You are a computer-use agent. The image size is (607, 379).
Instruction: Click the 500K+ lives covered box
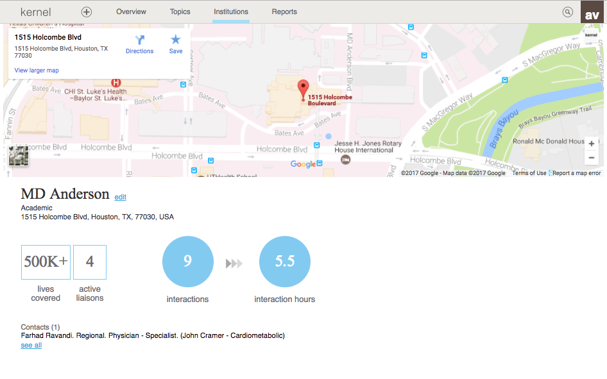point(46,262)
